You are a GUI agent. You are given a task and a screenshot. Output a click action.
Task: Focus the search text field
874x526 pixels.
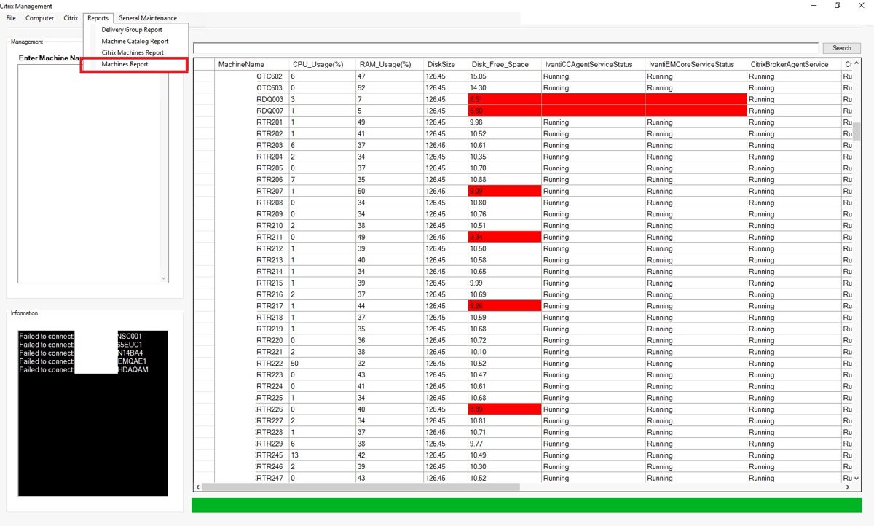(505, 47)
